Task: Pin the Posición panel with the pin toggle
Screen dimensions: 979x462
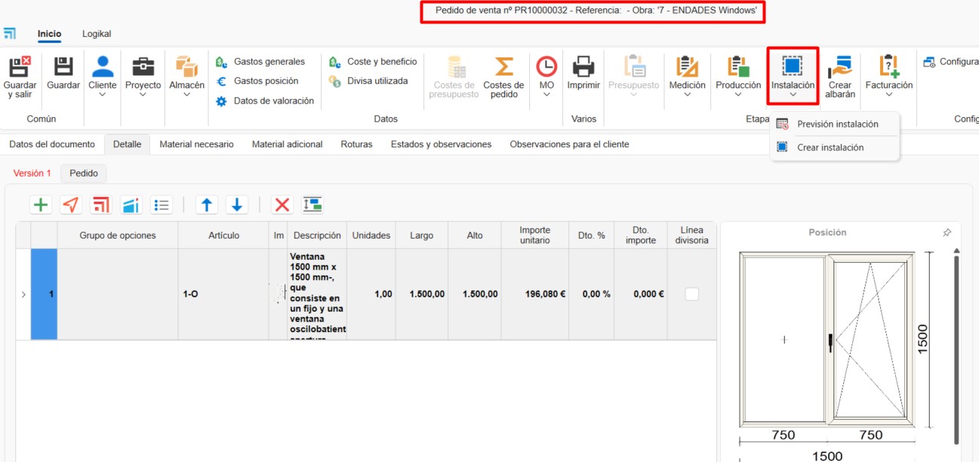Action: (x=947, y=233)
